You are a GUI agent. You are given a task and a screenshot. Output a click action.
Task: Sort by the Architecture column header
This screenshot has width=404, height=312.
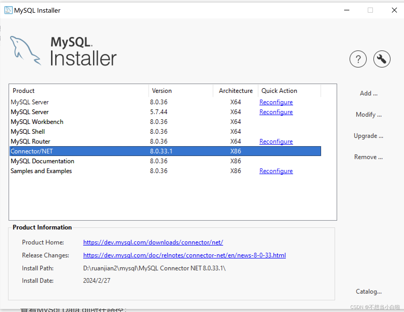[x=236, y=91]
